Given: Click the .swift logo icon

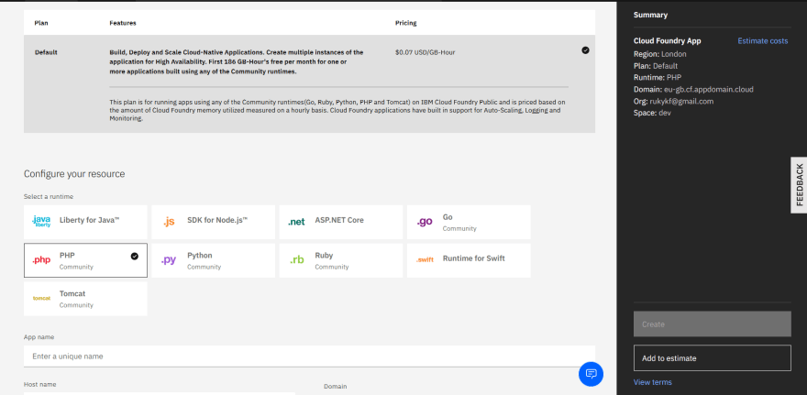Looking at the screenshot, I should pos(425,259).
